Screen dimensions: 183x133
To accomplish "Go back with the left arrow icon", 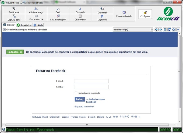I will (x=157, y=30).
